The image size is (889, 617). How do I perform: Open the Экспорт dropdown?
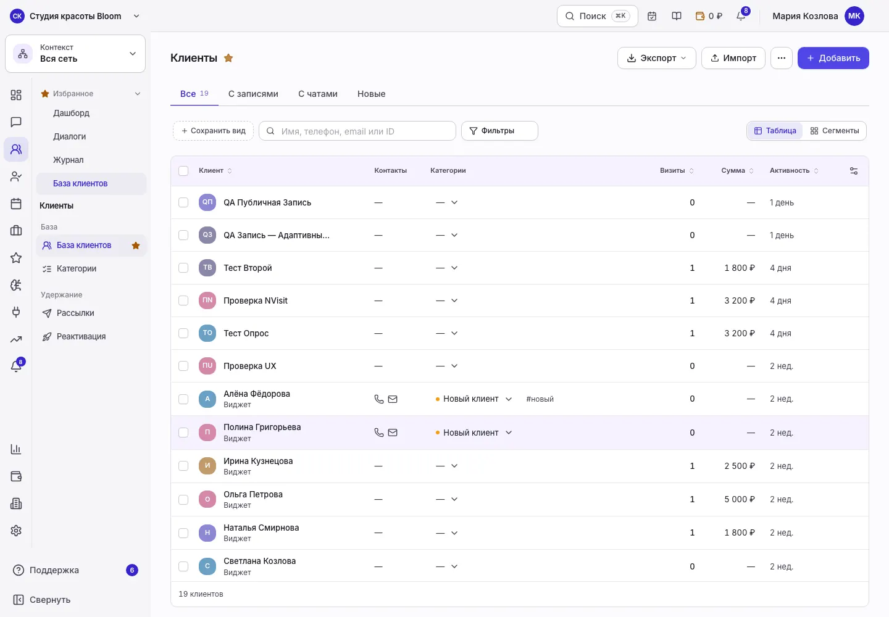pyautogui.click(x=657, y=58)
